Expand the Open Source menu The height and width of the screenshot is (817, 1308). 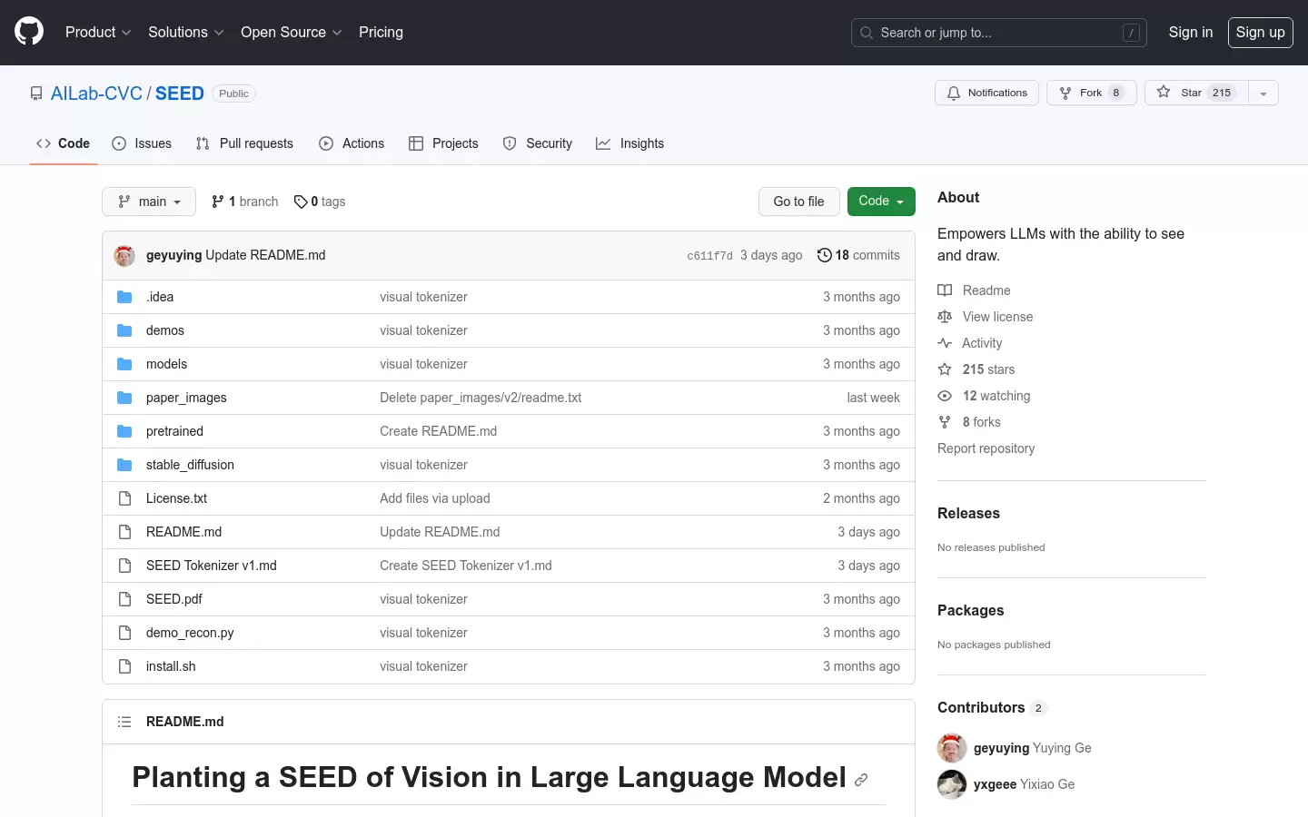point(291,32)
